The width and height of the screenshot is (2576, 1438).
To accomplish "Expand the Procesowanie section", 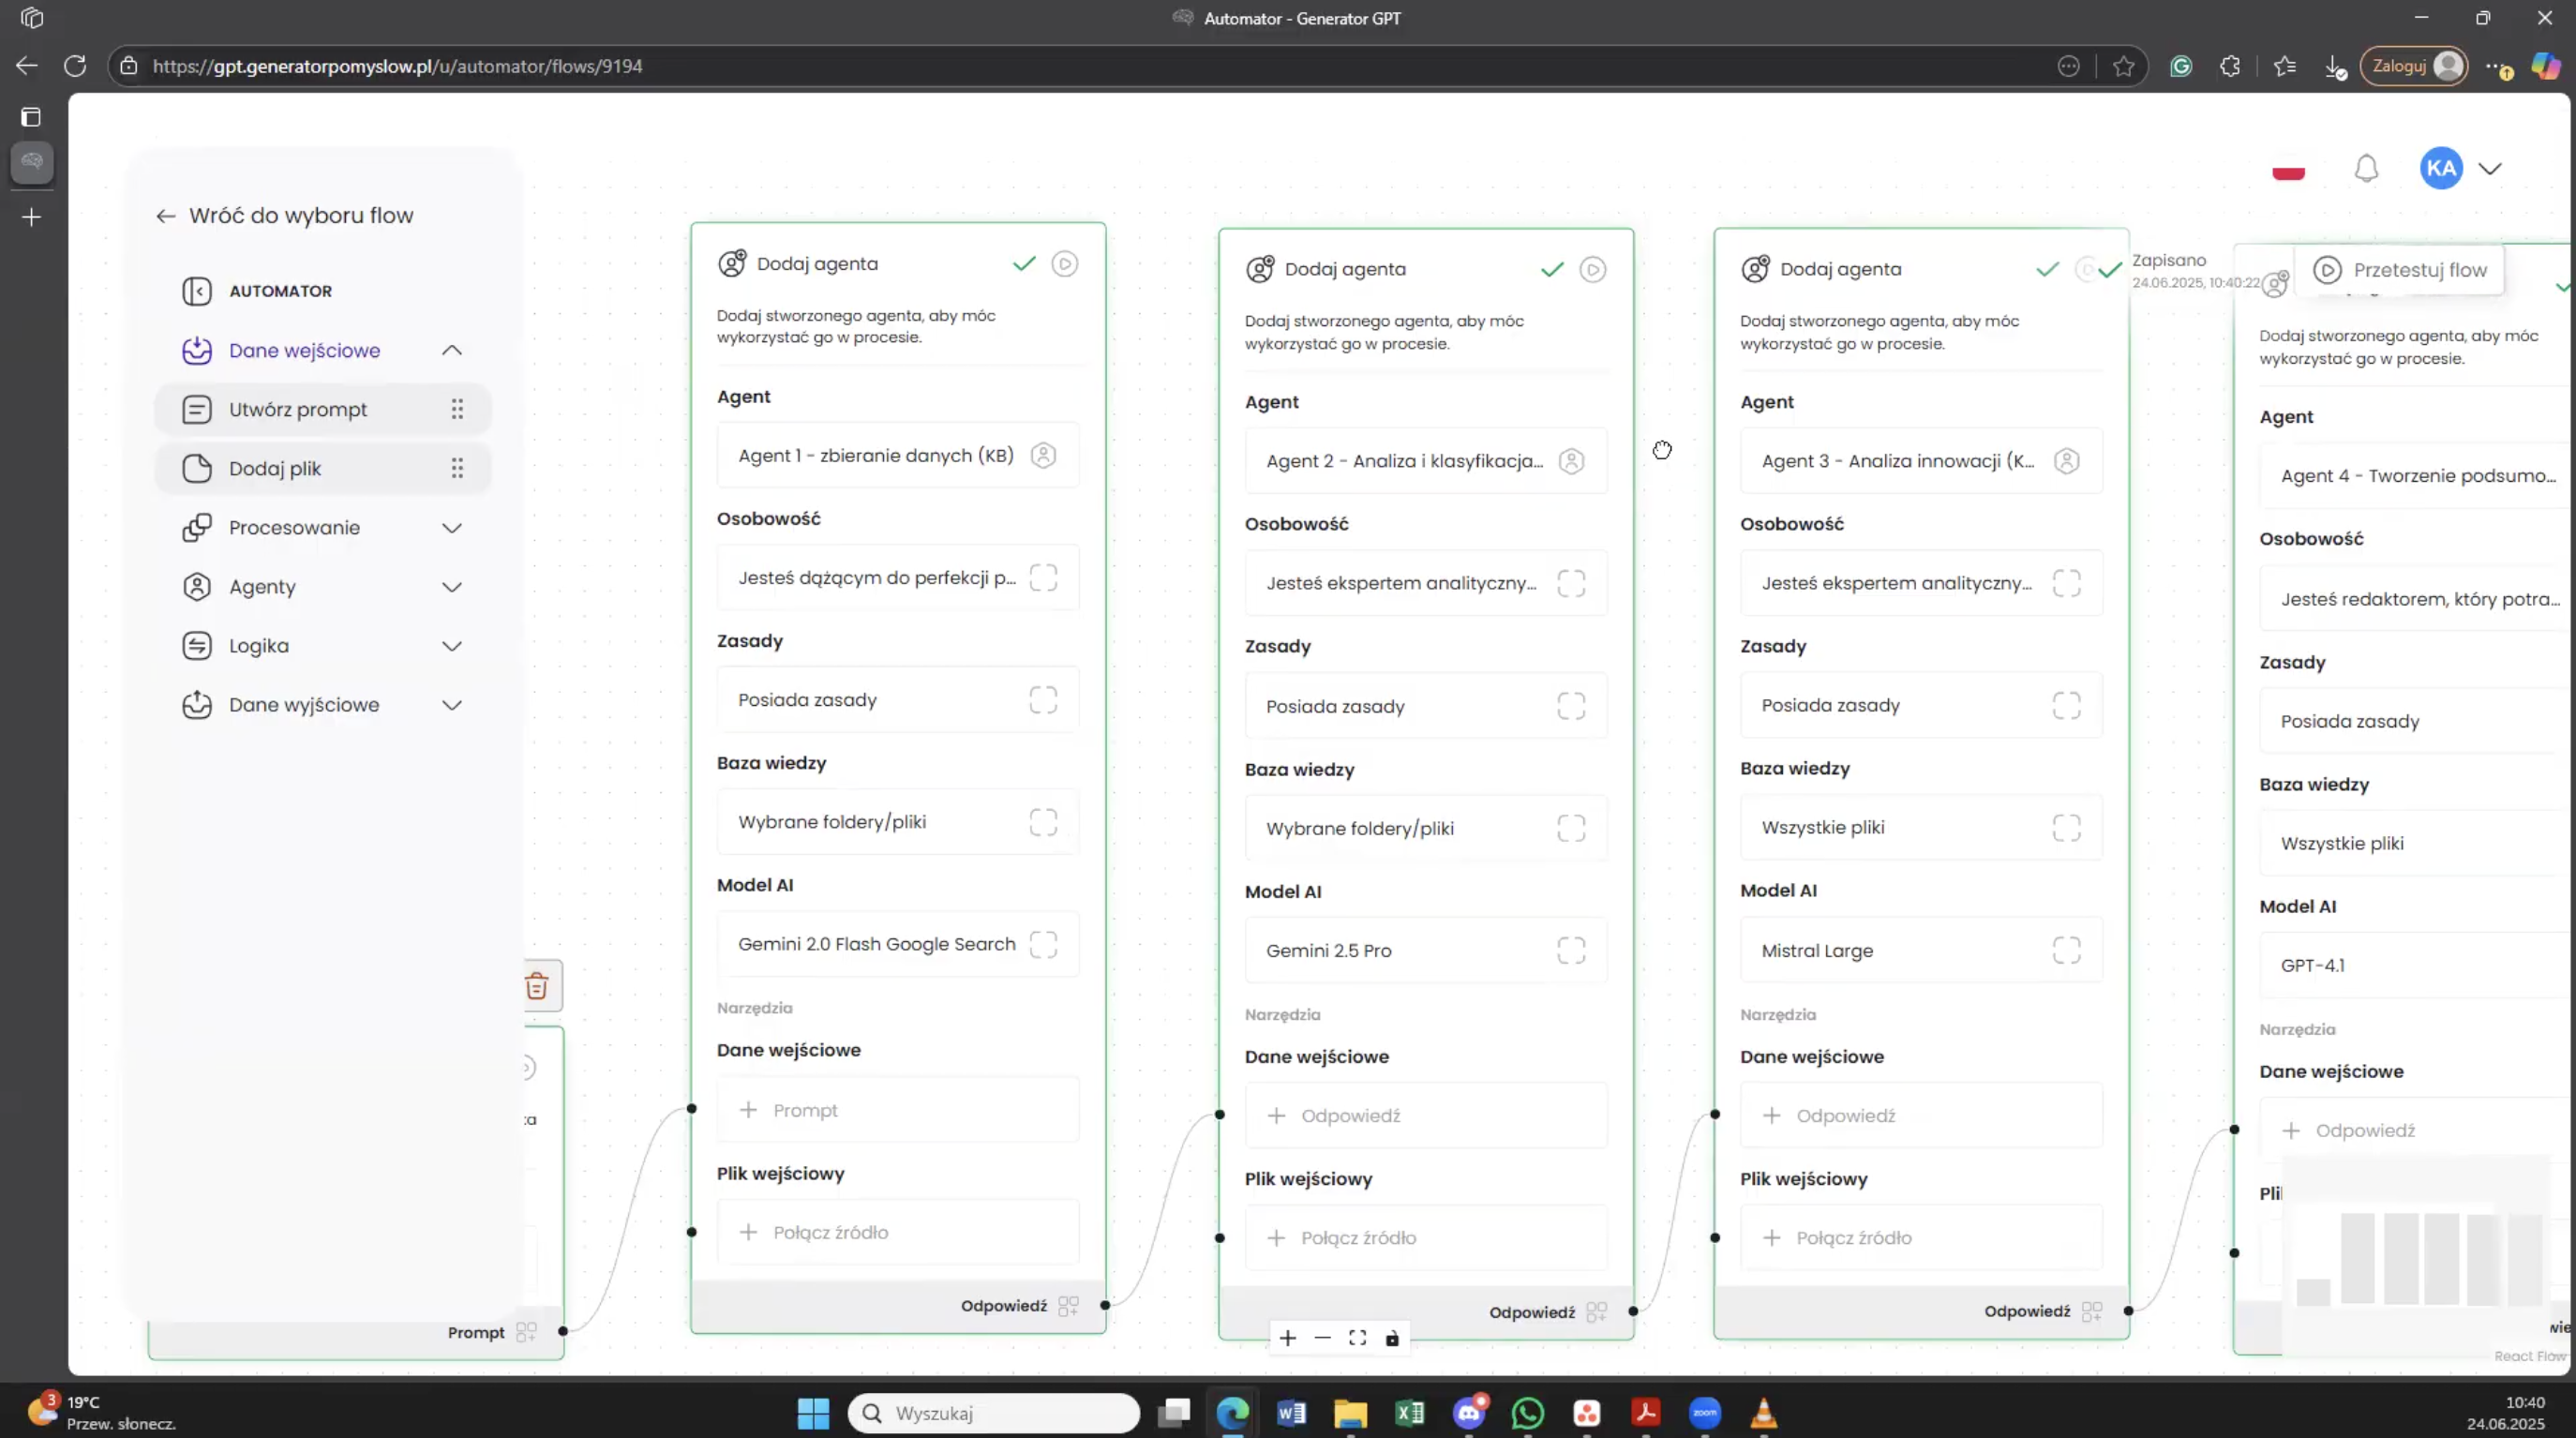I will pos(452,528).
